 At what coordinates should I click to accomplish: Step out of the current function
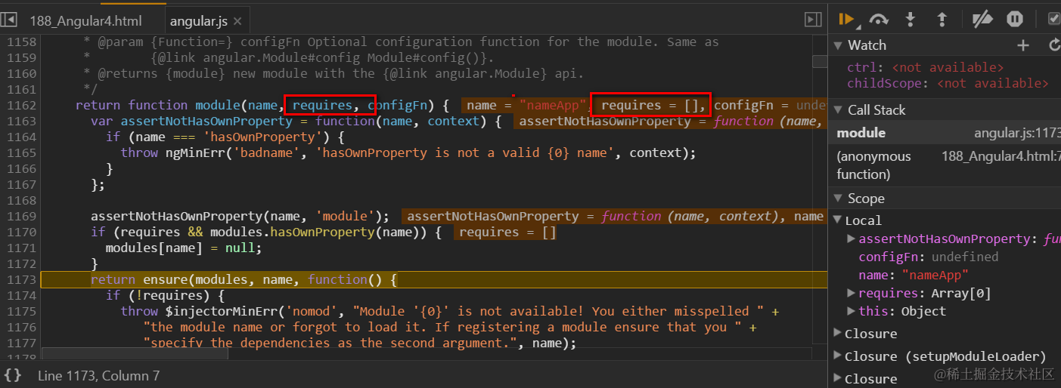coord(942,19)
